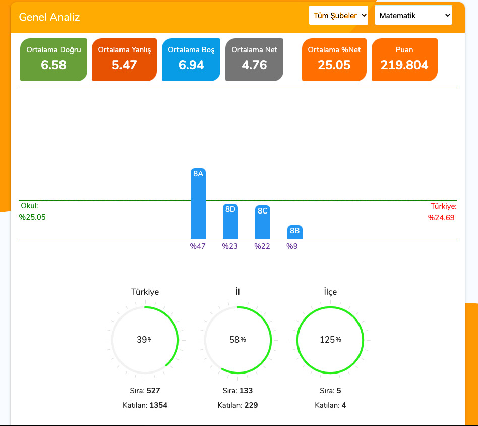Click the İl gauge title
Image resolution: width=478 pixels, height=426 pixels.
pyautogui.click(x=238, y=292)
